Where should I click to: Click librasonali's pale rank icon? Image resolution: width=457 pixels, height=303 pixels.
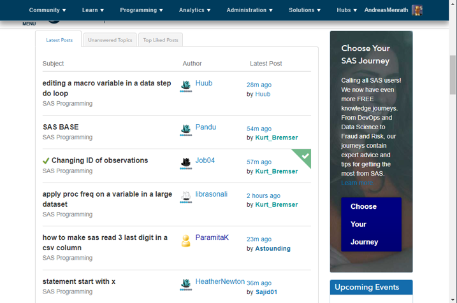(185, 197)
